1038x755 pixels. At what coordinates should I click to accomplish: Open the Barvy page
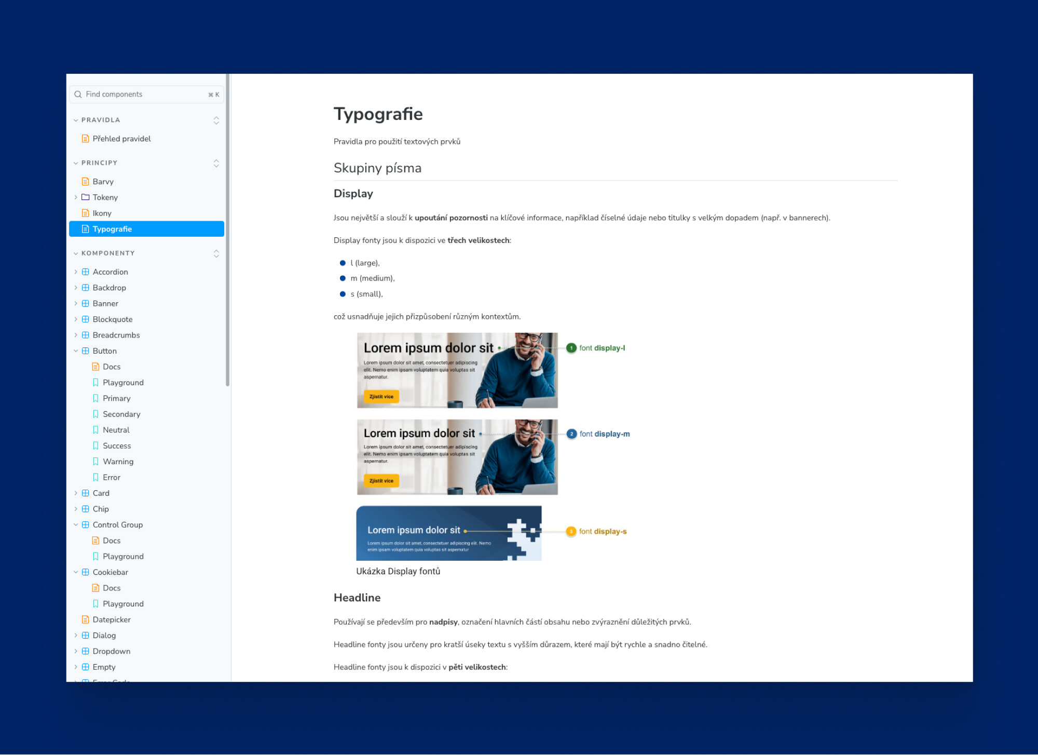coord(146,182)
